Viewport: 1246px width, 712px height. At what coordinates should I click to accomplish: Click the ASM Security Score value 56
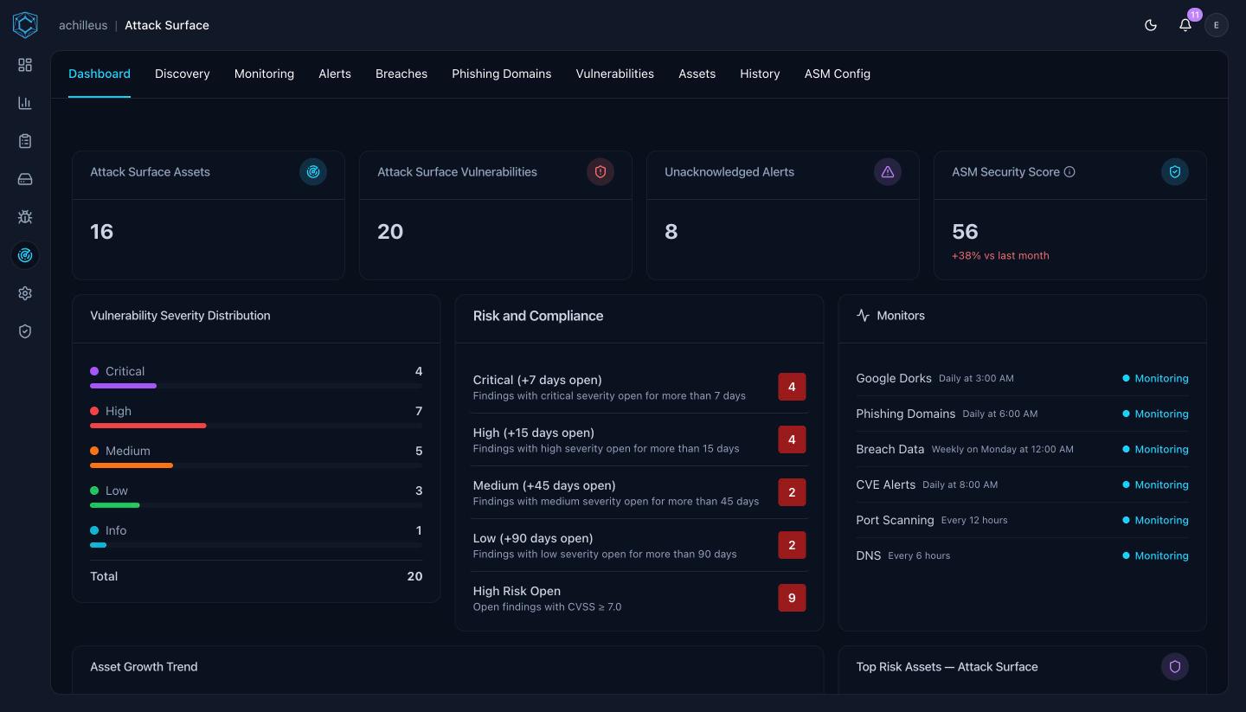coord(965,232)
